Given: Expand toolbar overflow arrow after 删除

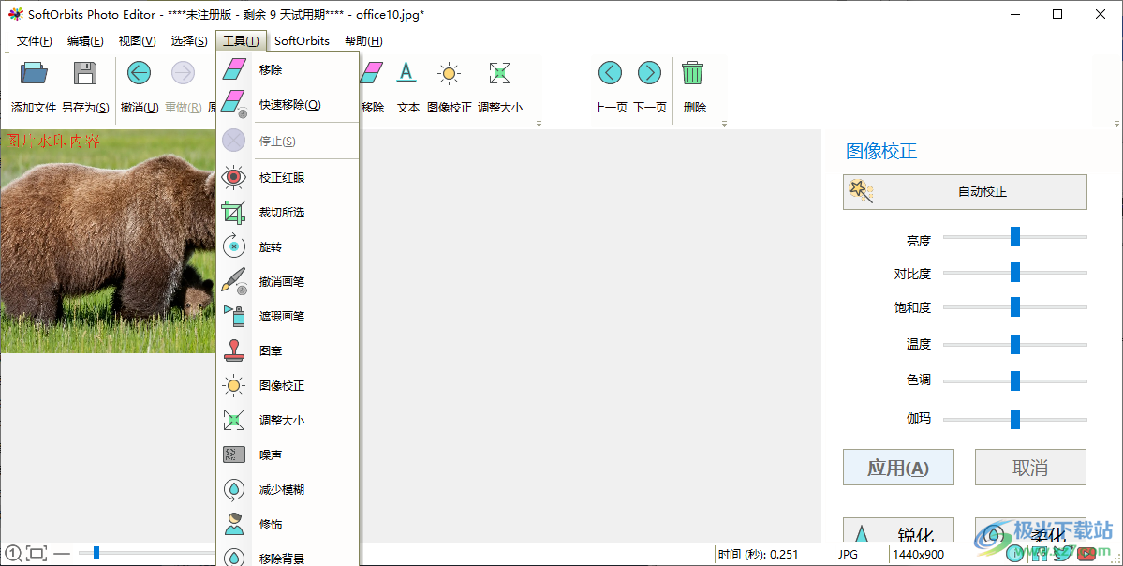Looking at the screenshot, I should coord(724,124).
